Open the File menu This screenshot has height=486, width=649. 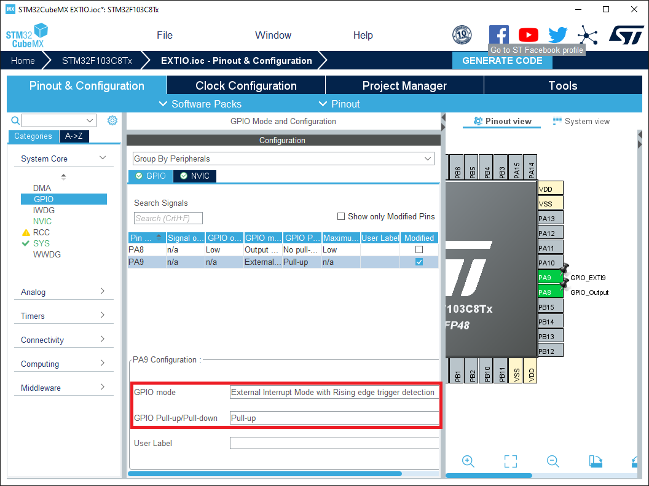165,35
